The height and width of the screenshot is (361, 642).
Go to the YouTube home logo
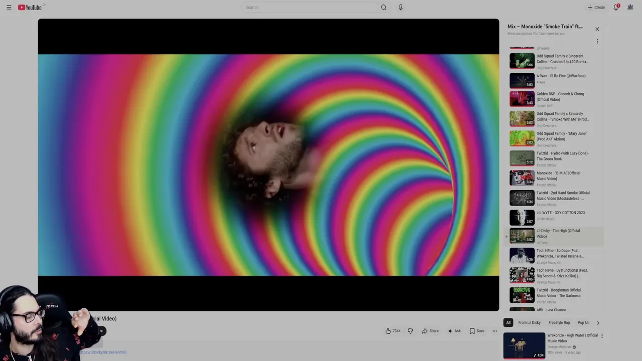[x=30, y=8]
